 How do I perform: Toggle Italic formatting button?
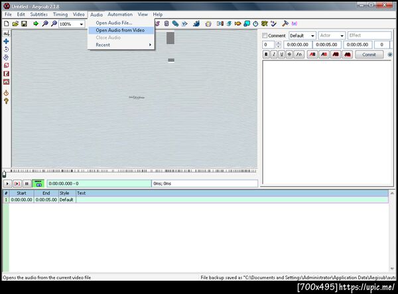[x=274, y=54]
